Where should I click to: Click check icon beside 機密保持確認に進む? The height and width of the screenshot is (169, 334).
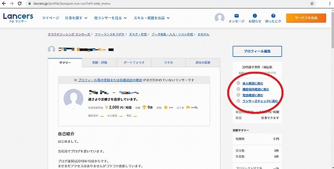(238, 89)
